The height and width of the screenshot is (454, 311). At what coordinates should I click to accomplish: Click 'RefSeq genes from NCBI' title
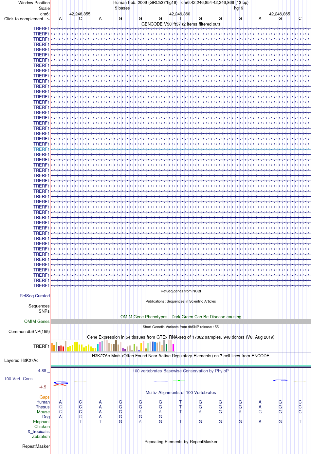click(x=181, y=291)
